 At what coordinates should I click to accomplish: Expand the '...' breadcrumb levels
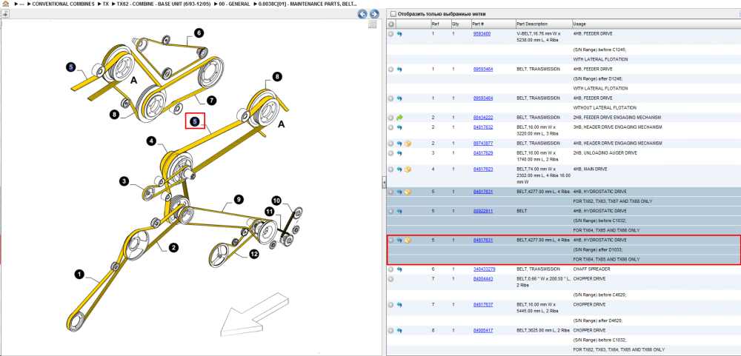tap(21, 3)
